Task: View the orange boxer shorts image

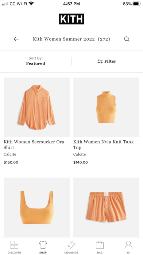Action: coord(106,207)
